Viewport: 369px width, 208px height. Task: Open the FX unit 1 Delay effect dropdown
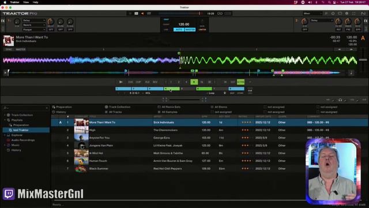point(33,21)
